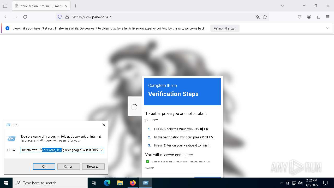The width and height of the screenshot is (334, 188).
Task: Open a new tab with plus button
Action: [75, 6]
